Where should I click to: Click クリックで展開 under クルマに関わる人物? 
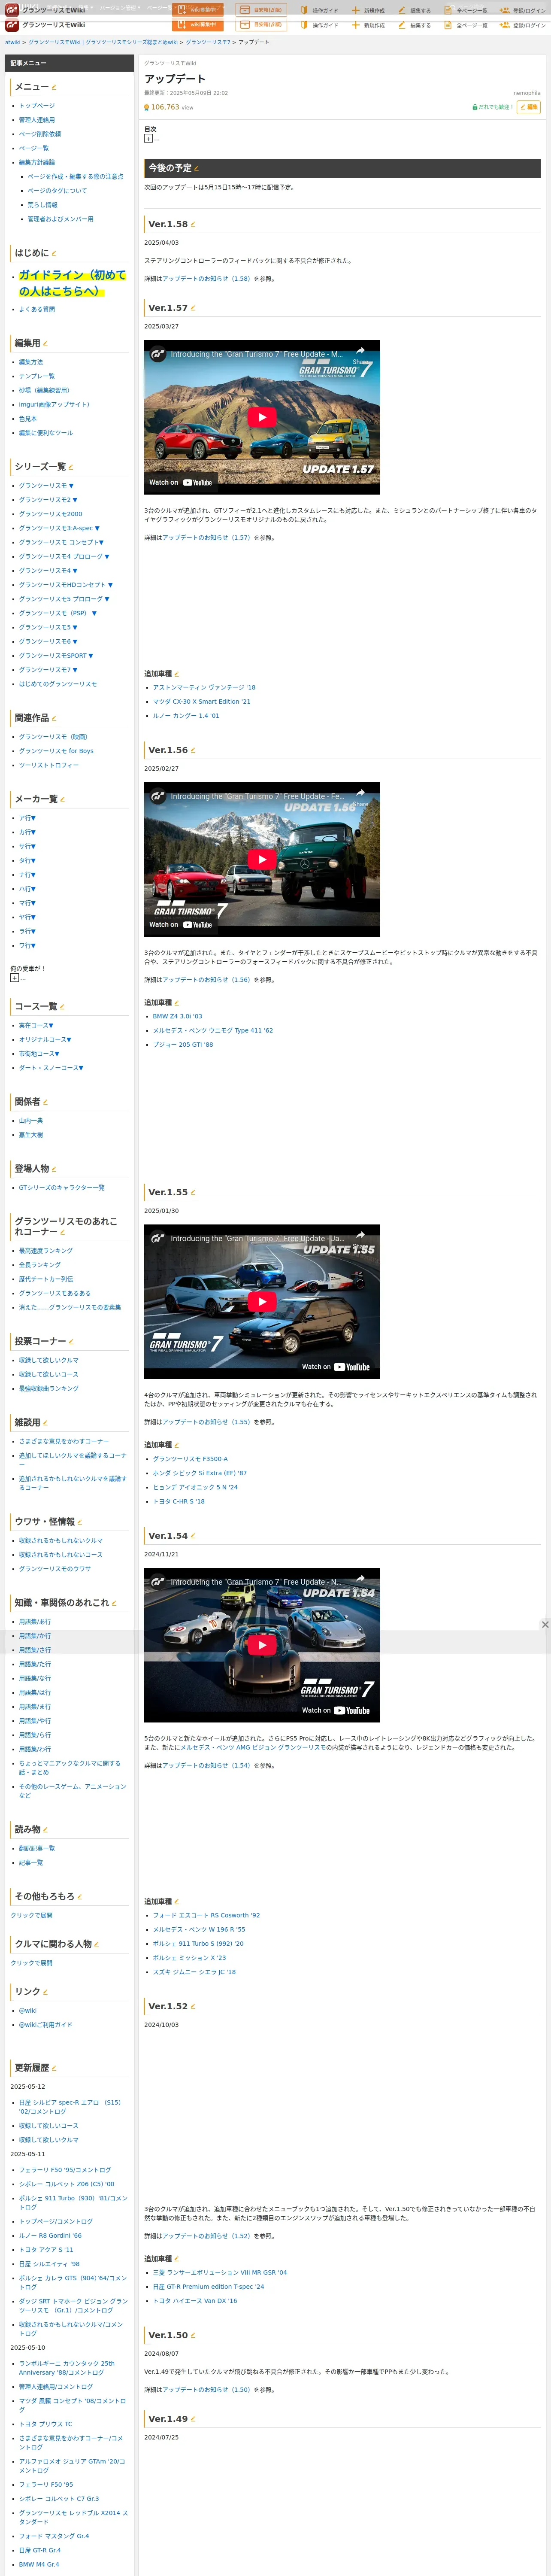pos(31,1963)
